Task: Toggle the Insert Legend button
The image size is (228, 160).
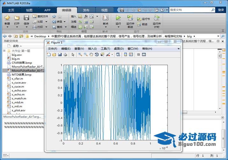Action: 131,55
